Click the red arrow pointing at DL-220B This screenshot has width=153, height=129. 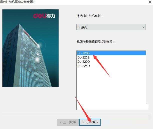coord(102,66)
